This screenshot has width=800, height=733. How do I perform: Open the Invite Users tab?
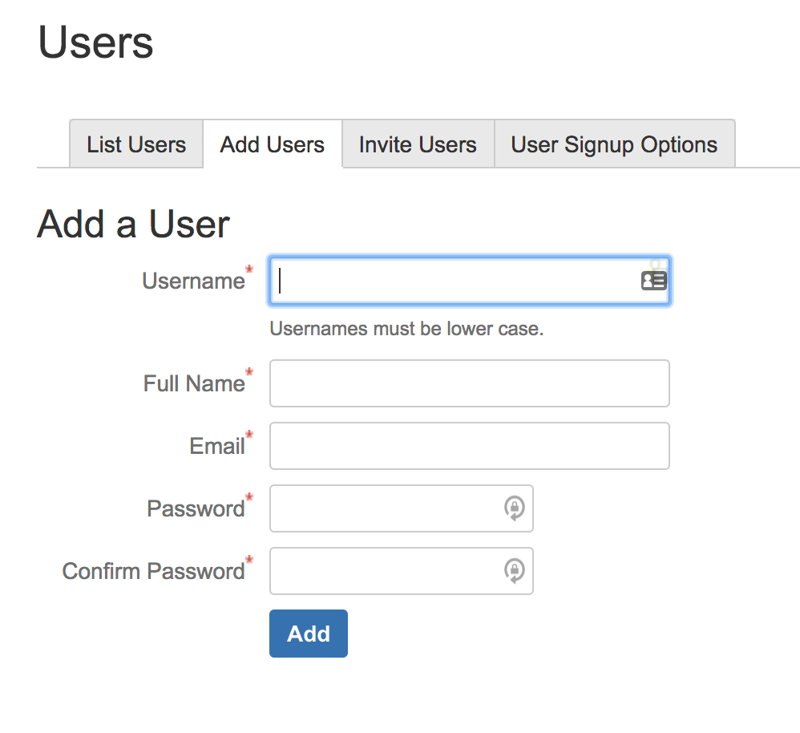[x=418, y=144]
